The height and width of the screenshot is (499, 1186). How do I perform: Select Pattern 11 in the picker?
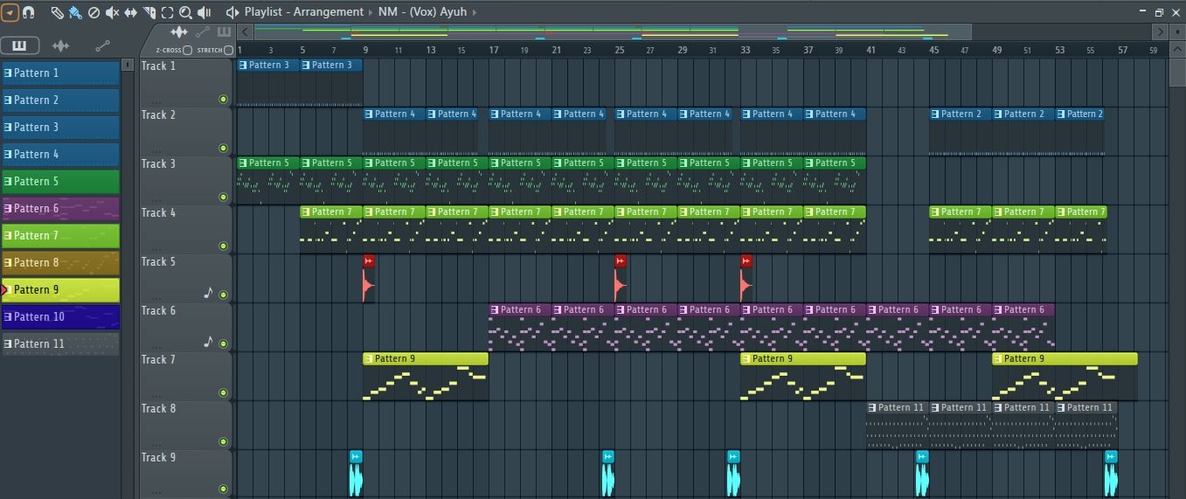[60, 344]
